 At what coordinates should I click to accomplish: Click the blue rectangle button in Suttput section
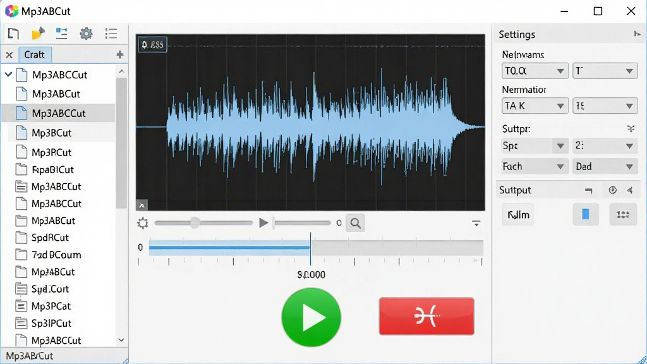(586, 215)
